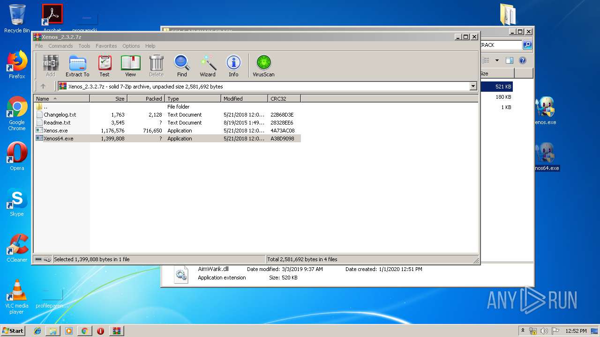600x337 pixels.
Task: Sort files by Packed column
Action: [x=146, y=98]
